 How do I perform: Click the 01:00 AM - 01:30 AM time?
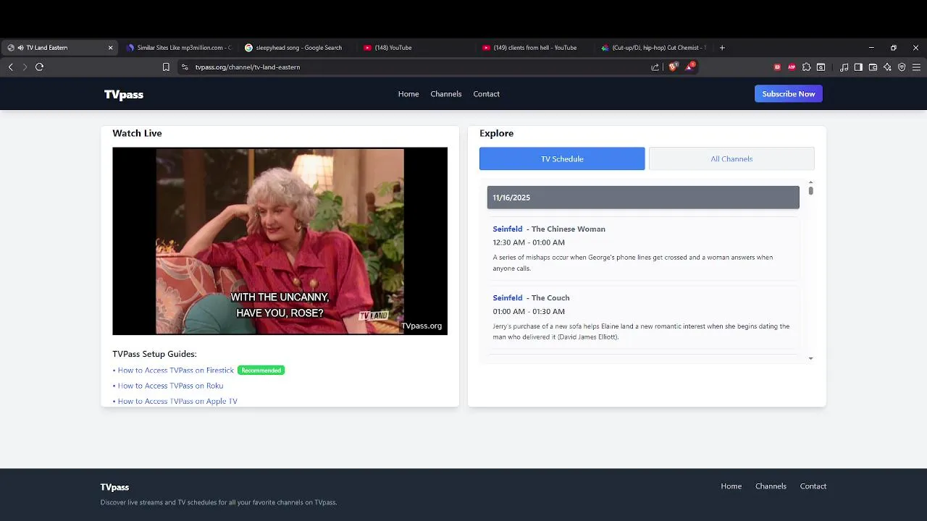pyautogui.click(x=529, y=311)
